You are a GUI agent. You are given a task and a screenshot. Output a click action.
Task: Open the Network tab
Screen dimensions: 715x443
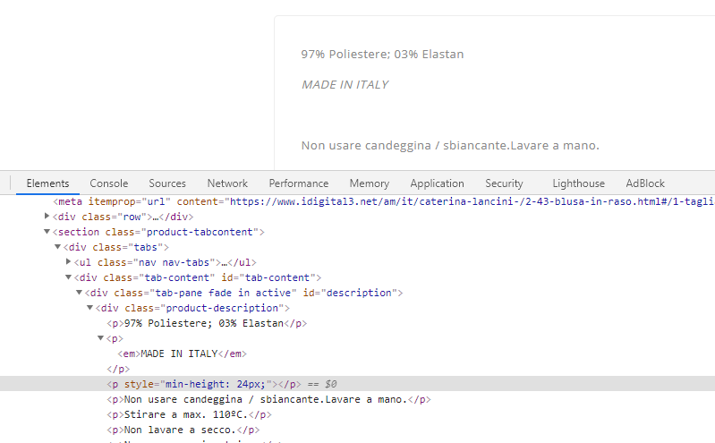tap(227, 183)
